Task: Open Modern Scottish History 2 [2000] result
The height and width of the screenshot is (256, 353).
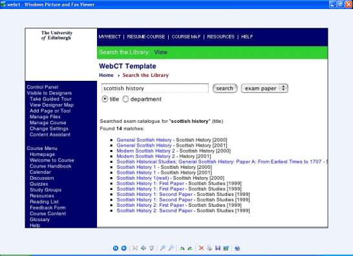Action: pyautogui.click(x=145, y=151)
